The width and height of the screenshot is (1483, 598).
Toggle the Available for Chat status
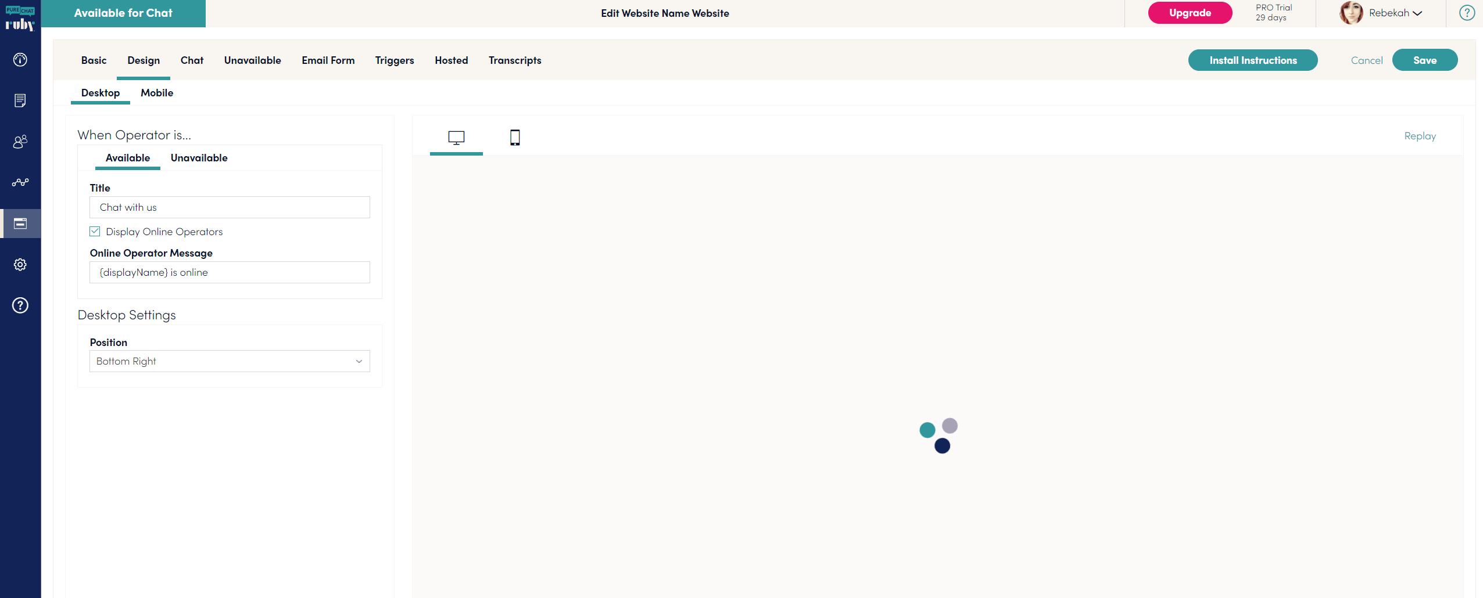(x=123, y=13)
